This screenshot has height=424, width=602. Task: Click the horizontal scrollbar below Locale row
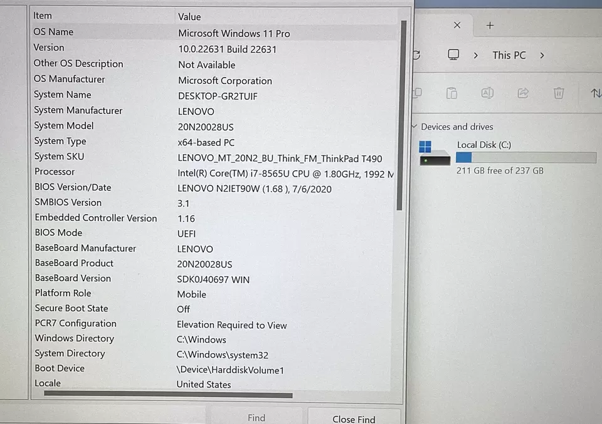pos(168,395)
